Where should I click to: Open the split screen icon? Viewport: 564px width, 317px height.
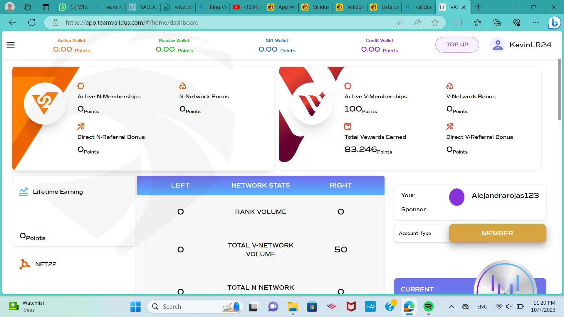click(x=458, y=23)
